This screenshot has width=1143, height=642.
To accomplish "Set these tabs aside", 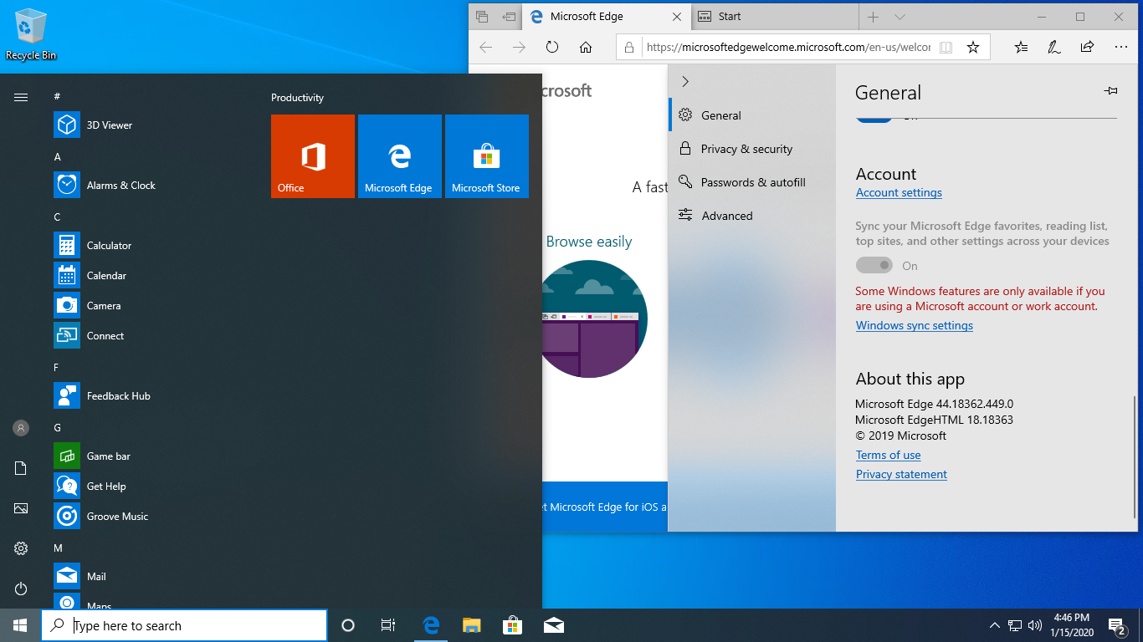I will [x=509, y=17].
